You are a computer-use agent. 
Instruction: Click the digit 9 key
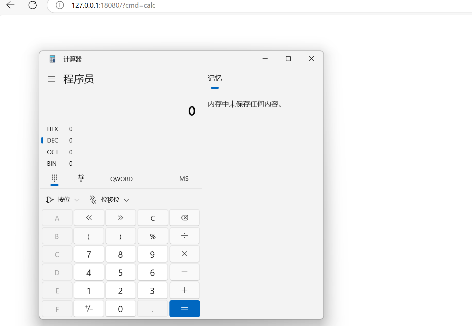click(153, 254)
